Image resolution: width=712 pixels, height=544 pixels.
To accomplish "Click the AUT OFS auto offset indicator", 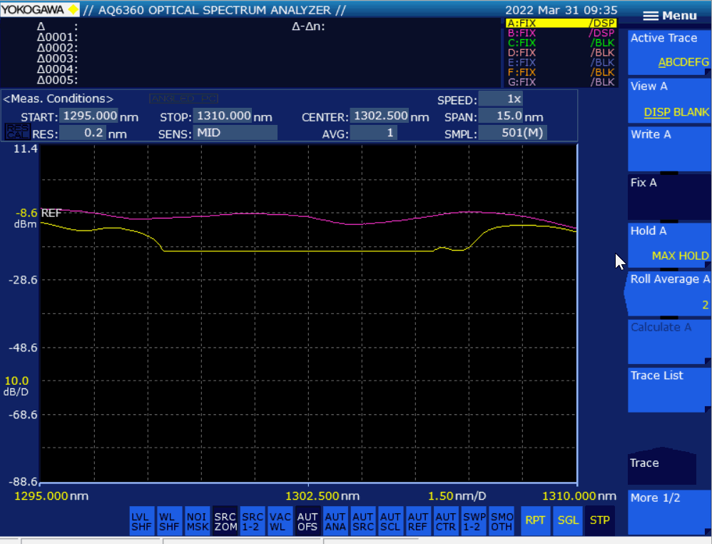I will pos(307,521).
